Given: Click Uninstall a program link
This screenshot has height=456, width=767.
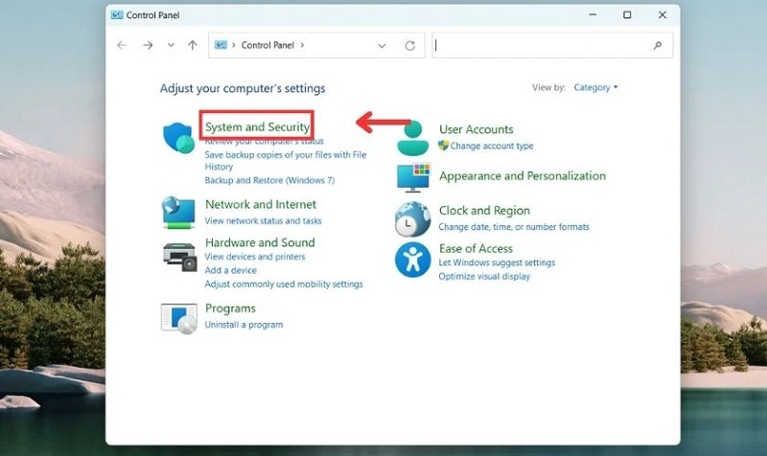Looking at the screenshot, I should coord(244,325).
